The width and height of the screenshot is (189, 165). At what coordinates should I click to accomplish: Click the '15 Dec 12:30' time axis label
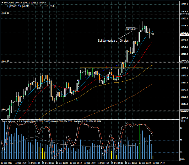point(62,163)
